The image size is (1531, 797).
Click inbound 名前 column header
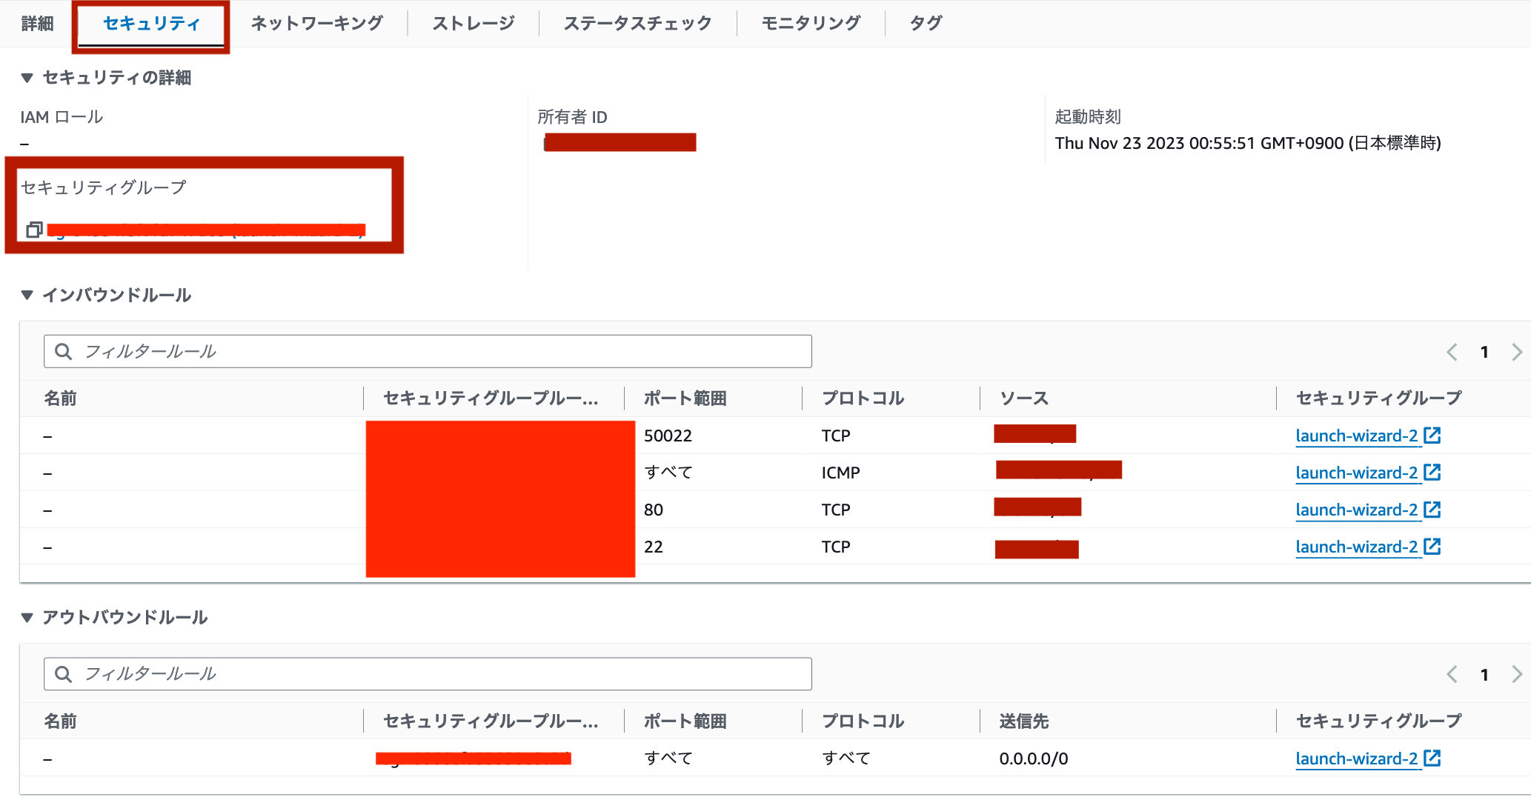[60, 398]
